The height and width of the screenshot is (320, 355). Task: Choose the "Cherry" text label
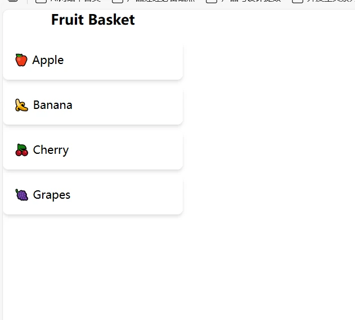[x=51, y=150]
